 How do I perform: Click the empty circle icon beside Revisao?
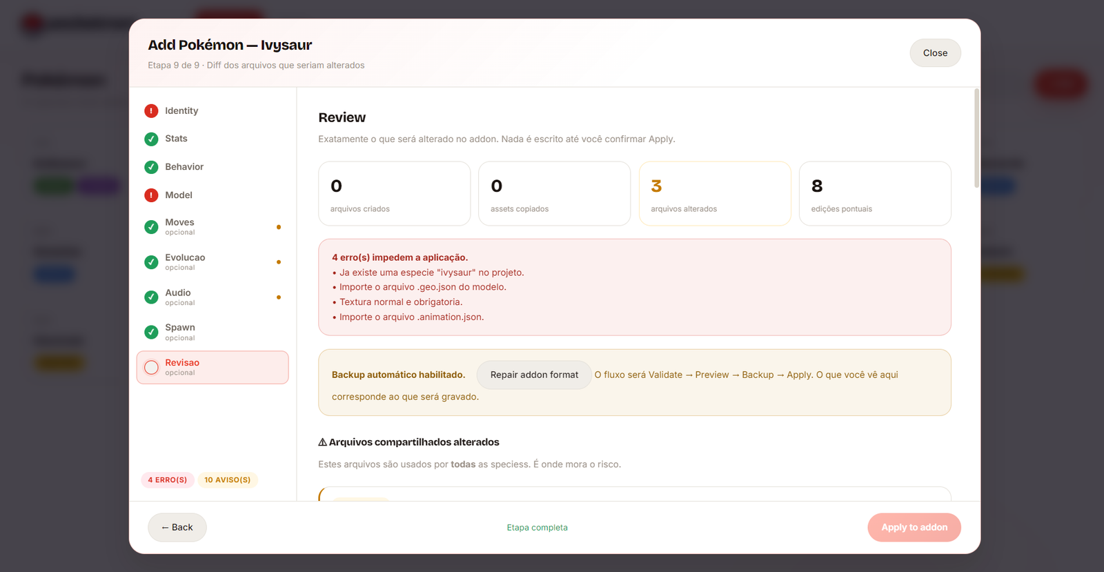click(x=151, y=368)
